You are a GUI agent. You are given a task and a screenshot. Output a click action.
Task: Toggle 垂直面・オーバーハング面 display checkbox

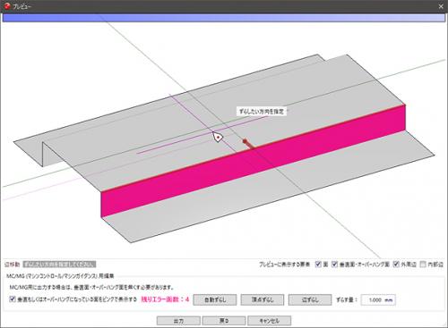pyautogui.click(x=335, y=264)
